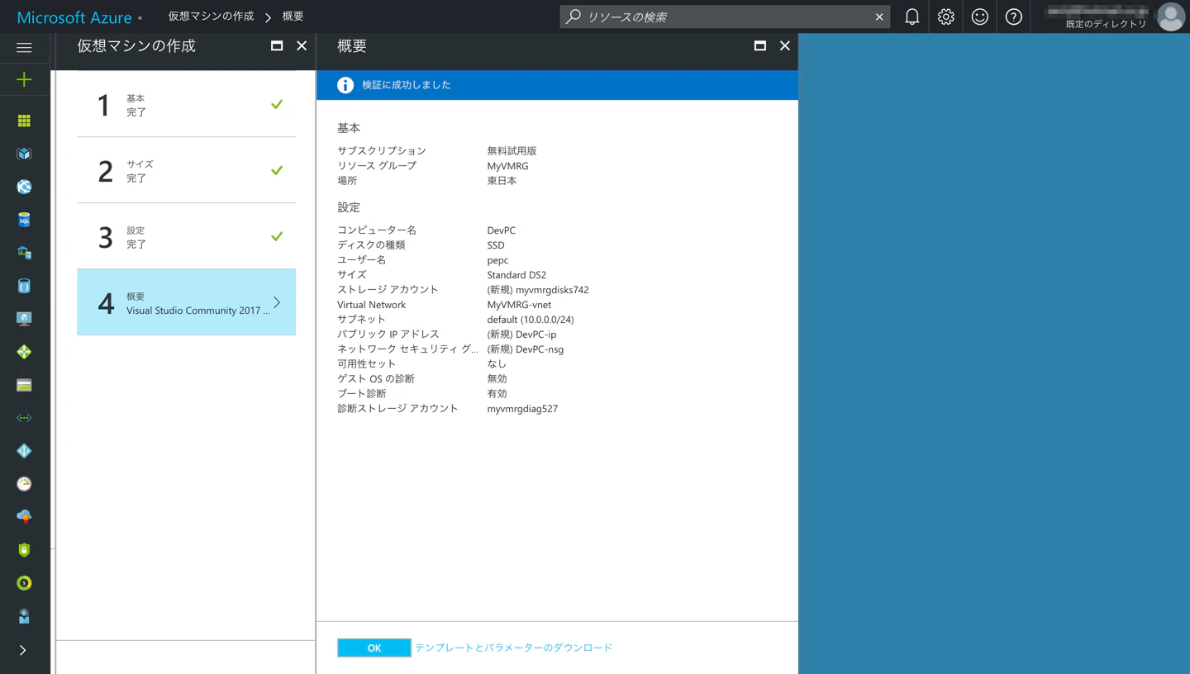Open App Services globe icon in sidebar
This screenshot has width=1190, height=674.
point(24,187)
